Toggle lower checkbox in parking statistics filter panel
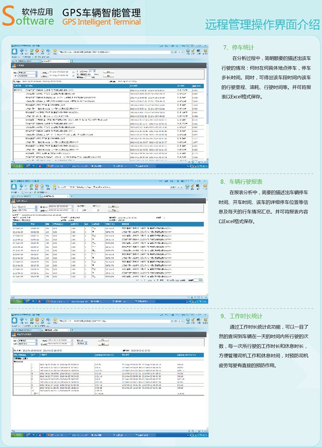This screenshot has width=322, height=447. point(78,75)
